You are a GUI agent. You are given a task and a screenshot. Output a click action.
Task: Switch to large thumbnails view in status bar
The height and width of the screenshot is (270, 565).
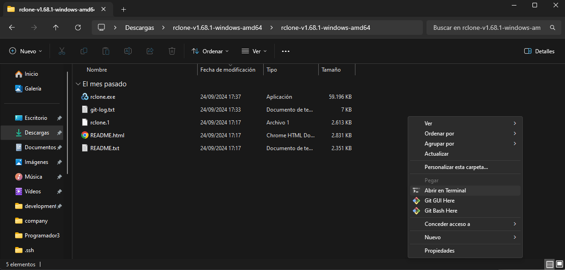point(559,264)
